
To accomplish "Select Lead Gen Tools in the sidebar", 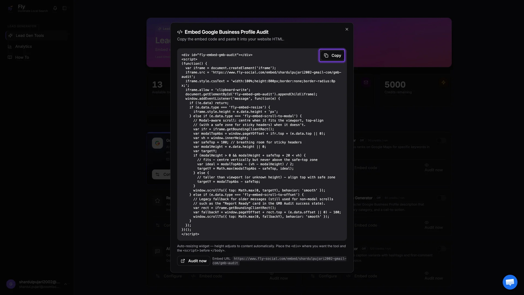I will 37,36.
